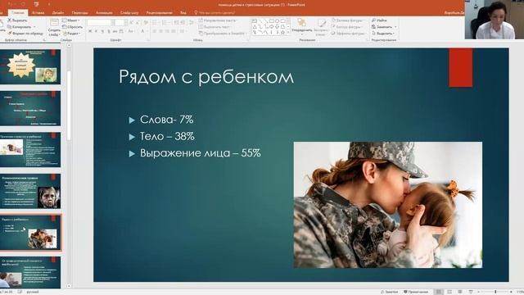
Task: Switch to the Слайд-шоу ribbon tab
Action: [129, 13]
